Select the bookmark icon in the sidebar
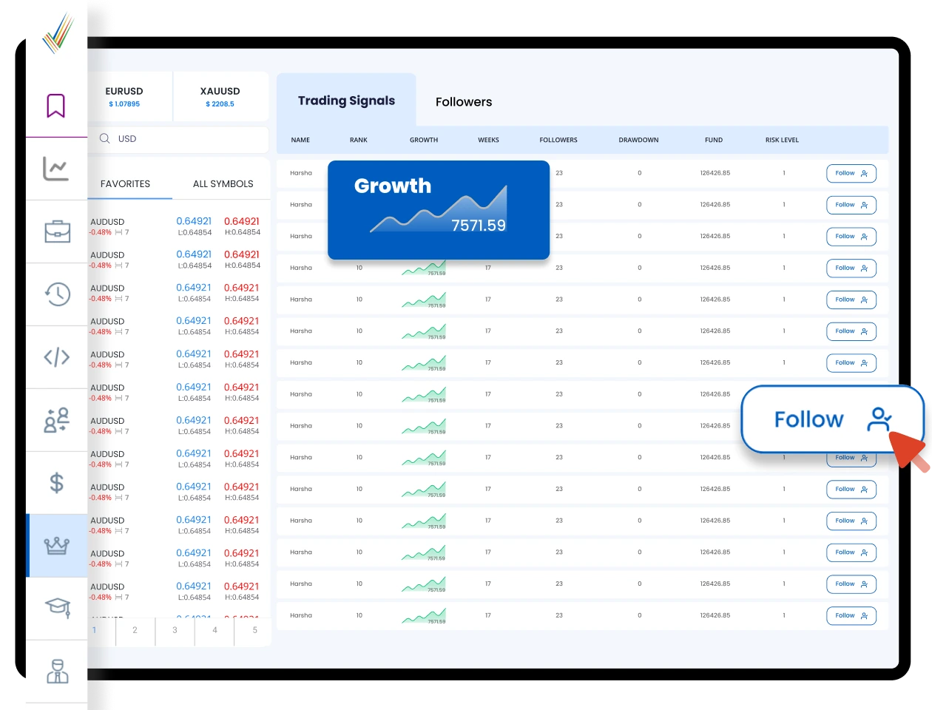This screenshot has height=710, width=932. [55, 106]
